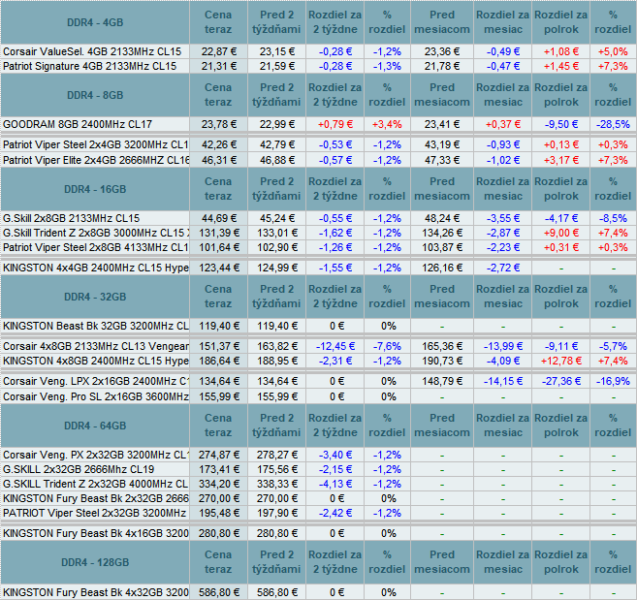Viewport: 637px width, 600px height.
Task: Click the +3,4% percentage for GOODRAM
Action: tap(387, 124)
